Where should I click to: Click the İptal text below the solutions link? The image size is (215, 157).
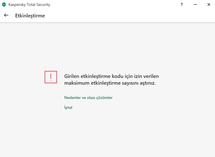(x=68, y=107)
